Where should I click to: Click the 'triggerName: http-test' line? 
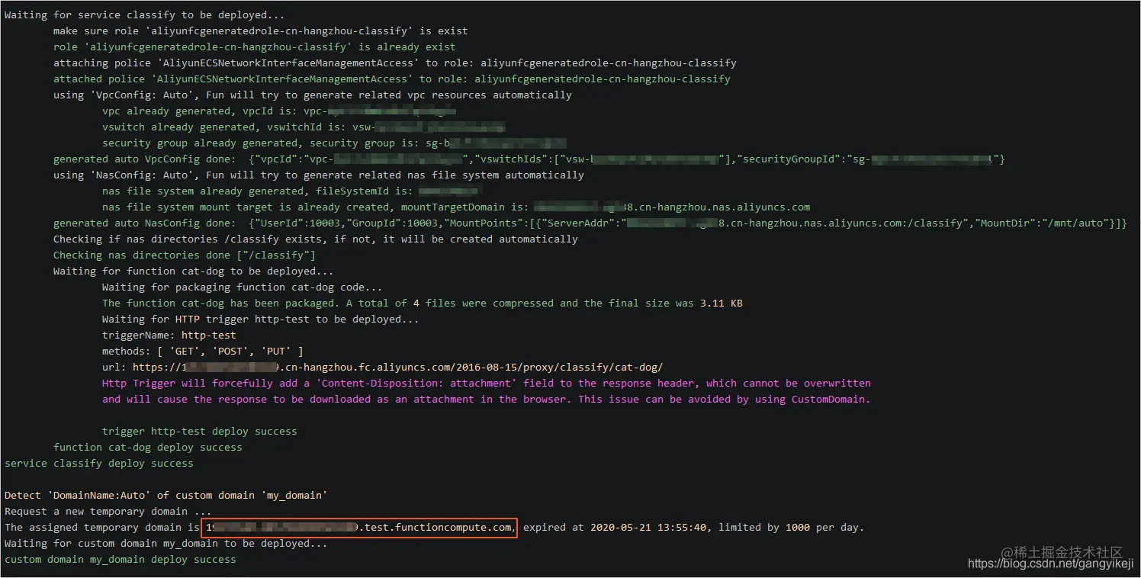pos(169,336)
